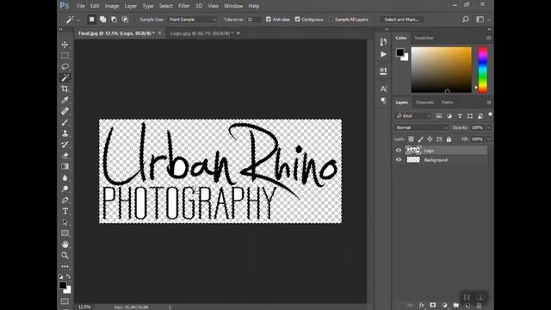Screen dimensions: 551x310
Task: Click the foreground color in Color panel
Action: tap(399, 53)
